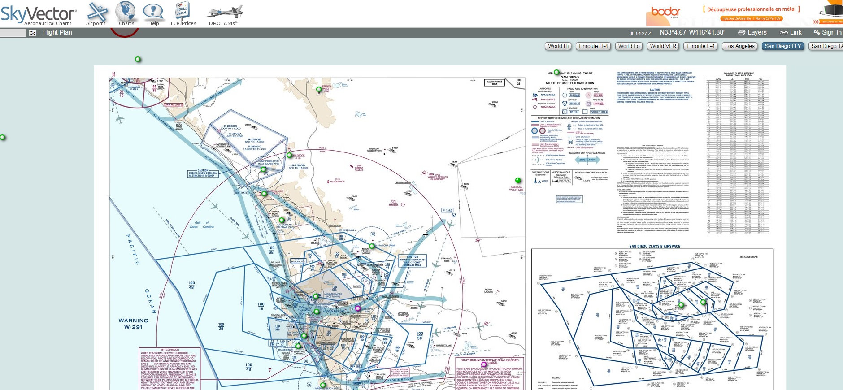The width and height of the screenshot is (843, 390).
Task: Switch to the World Lo chart
Action: click(x=629, y=46)
